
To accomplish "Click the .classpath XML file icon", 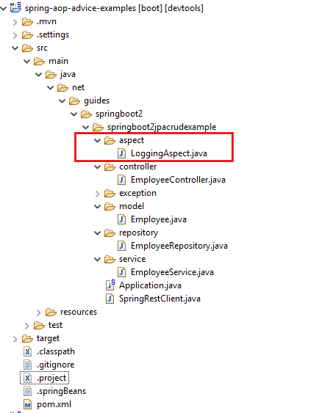I will [x=27, y=351].
